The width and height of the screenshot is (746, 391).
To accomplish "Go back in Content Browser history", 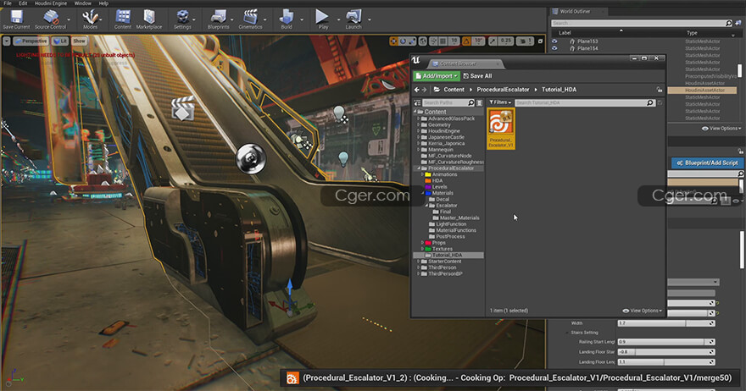I will tap(417, 90).
